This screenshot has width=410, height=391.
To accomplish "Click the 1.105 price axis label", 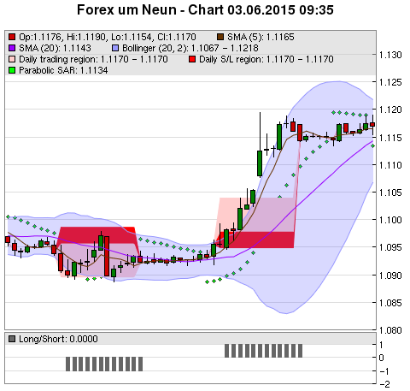I will (390, 193).
